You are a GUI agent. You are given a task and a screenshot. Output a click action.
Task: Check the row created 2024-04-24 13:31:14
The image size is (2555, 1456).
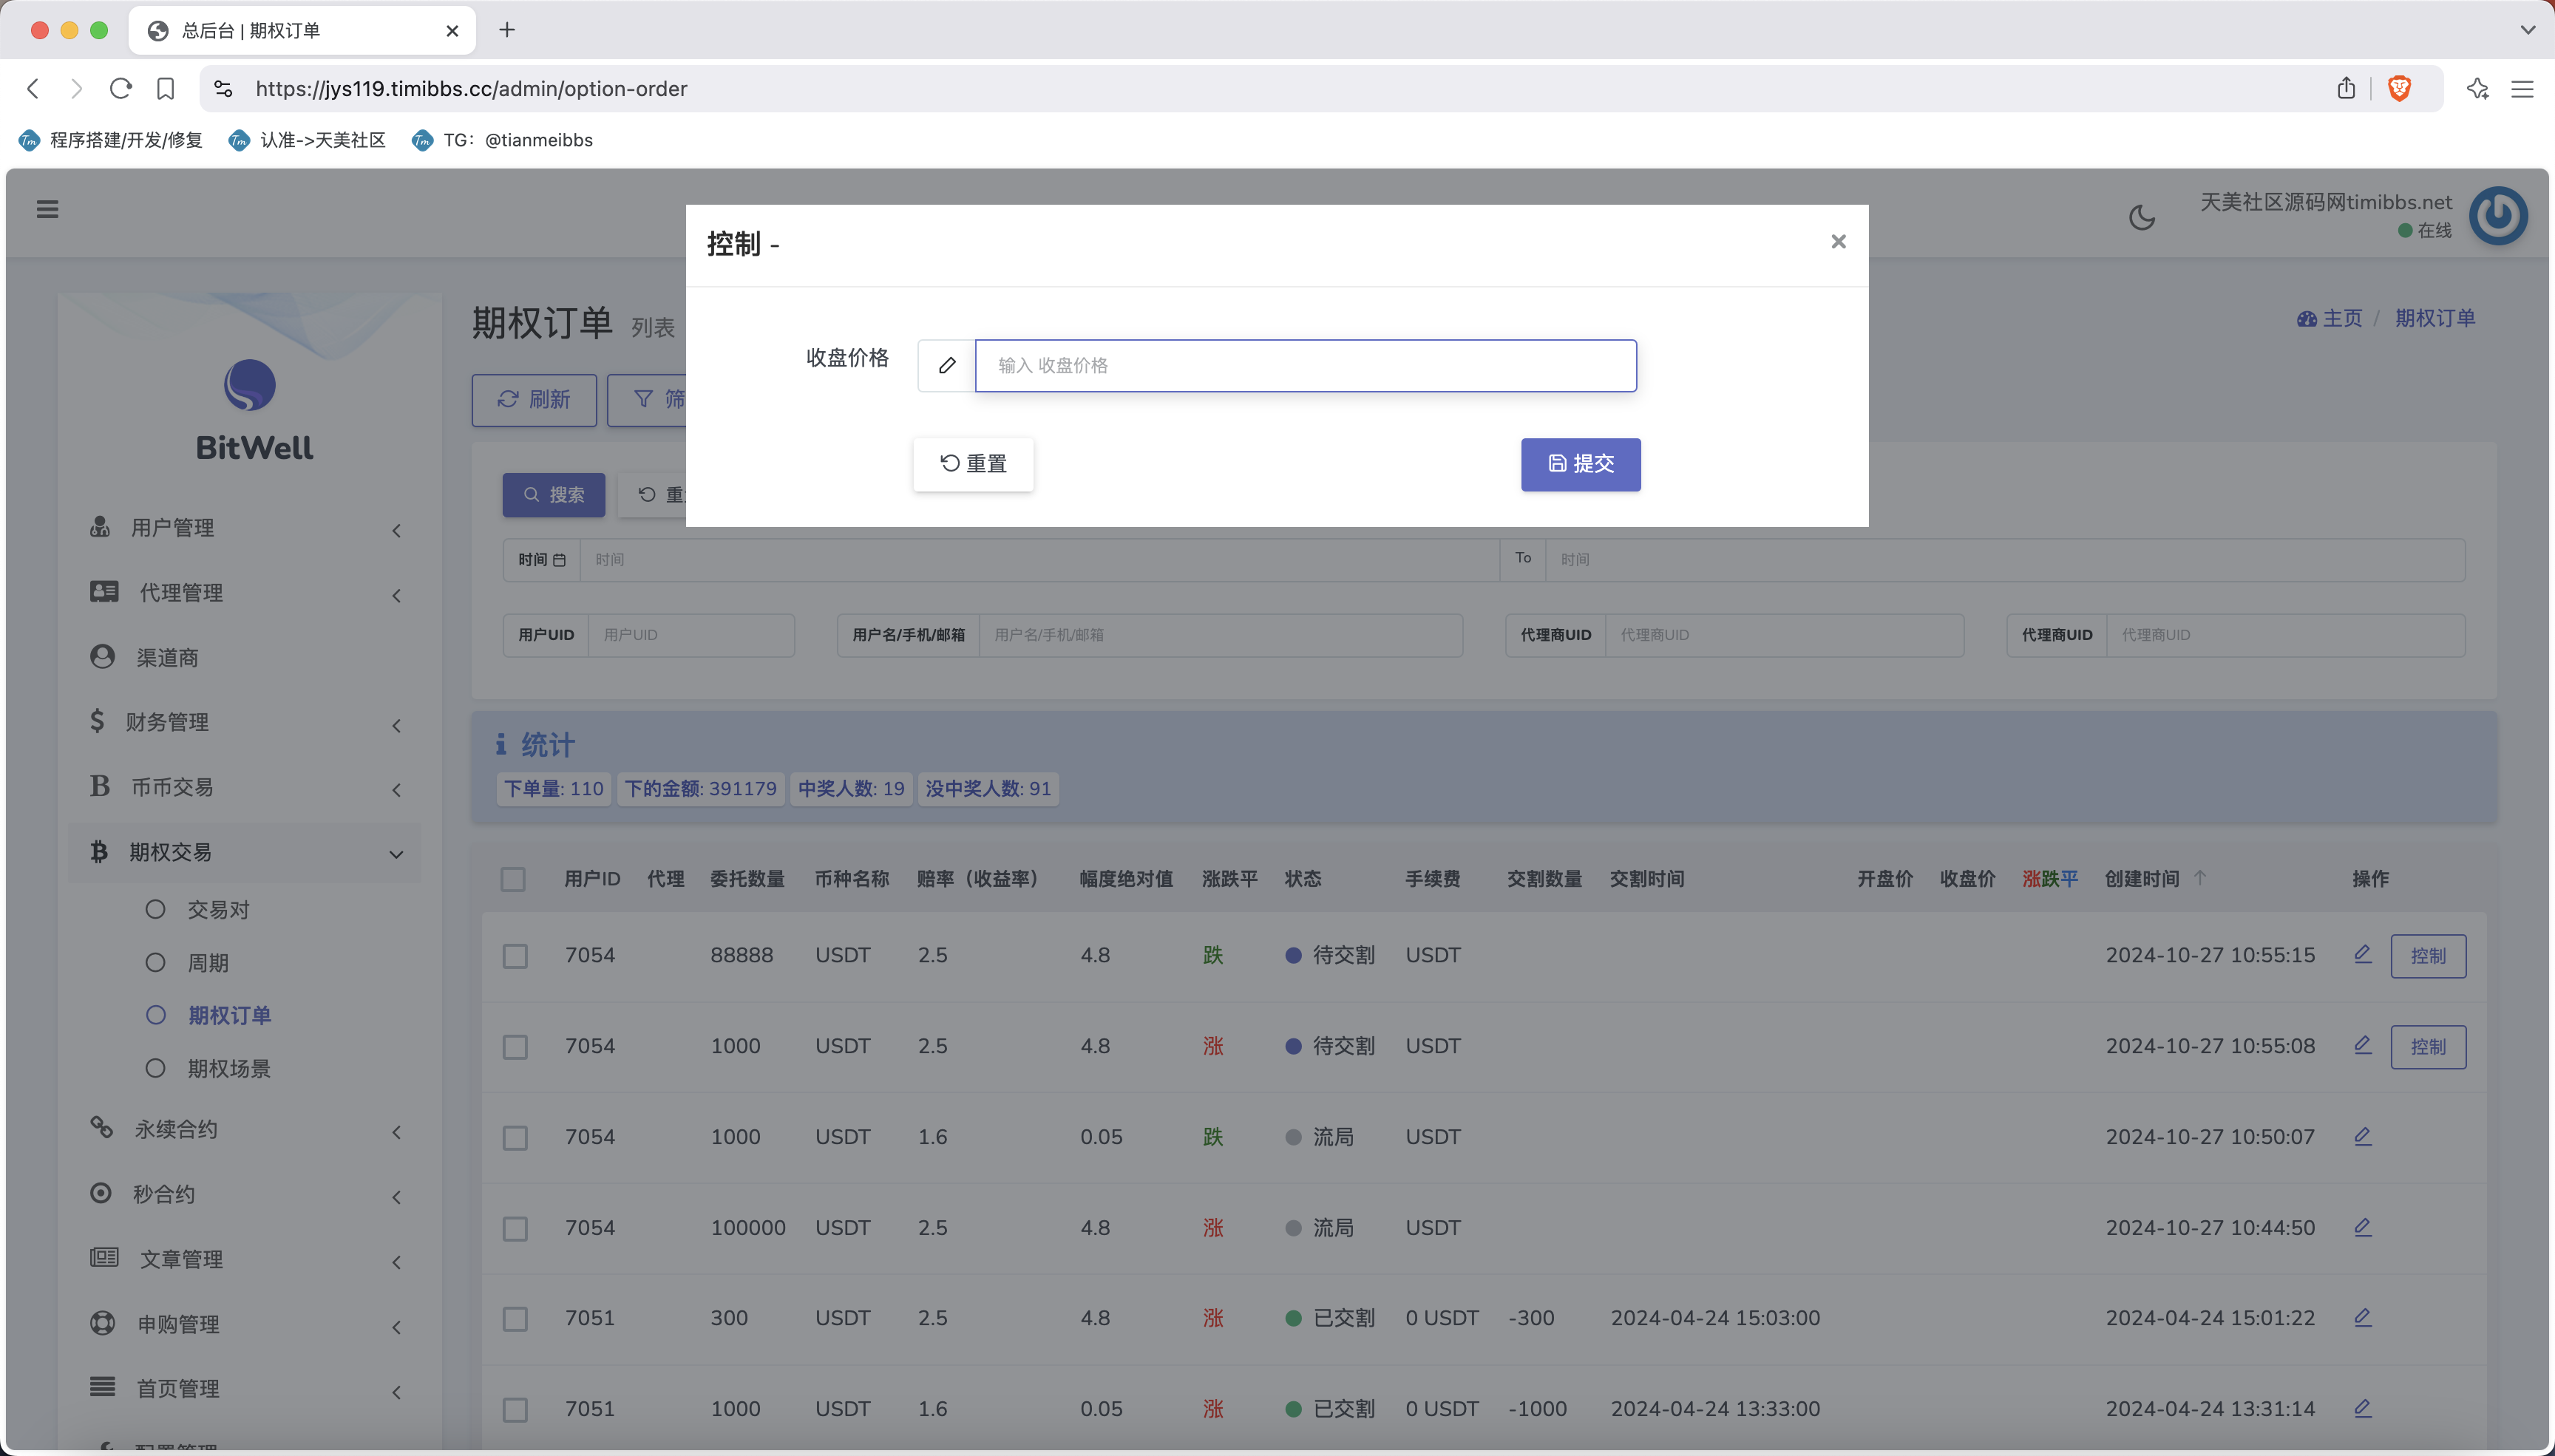(515, 1410)
